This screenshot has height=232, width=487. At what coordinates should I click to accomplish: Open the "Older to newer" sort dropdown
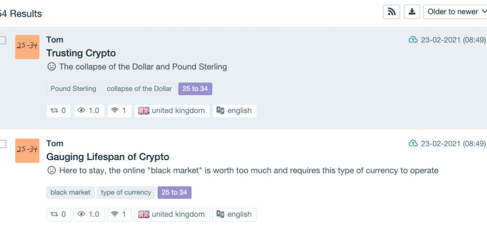tap(455, 12)
